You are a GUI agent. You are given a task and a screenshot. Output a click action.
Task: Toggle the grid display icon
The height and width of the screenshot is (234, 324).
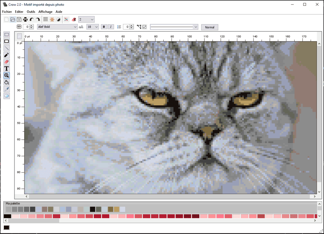(46, 20)
